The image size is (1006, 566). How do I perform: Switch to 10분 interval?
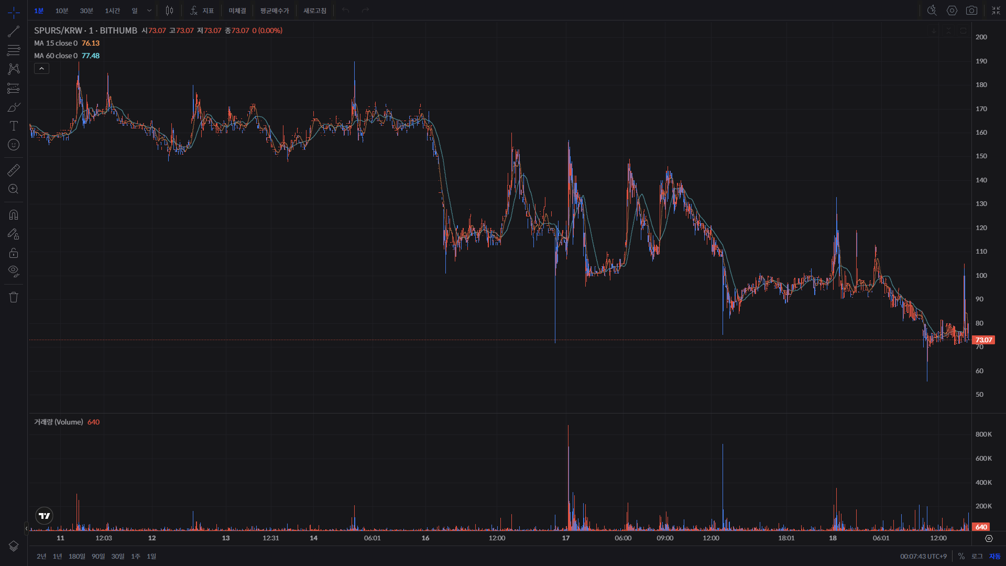tap(62, 10)
